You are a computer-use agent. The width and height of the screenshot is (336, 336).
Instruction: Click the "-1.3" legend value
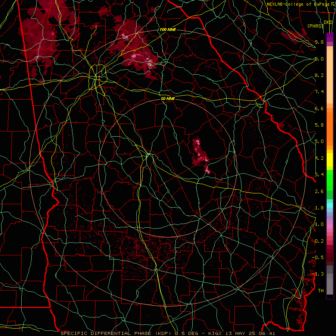click(318, 274)
